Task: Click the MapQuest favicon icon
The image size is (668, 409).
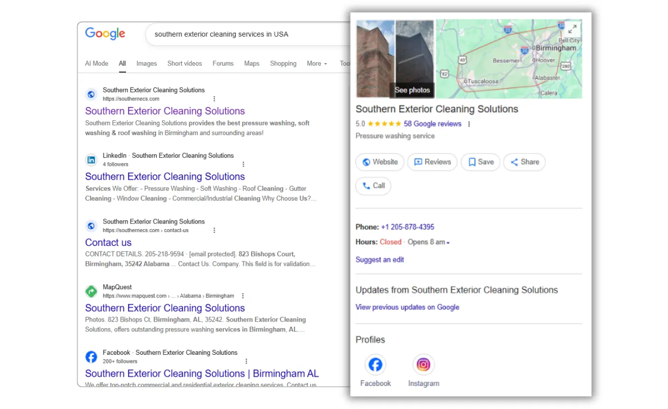Action: (91, 291)
